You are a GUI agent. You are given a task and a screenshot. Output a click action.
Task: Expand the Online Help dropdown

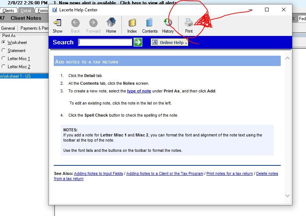tap(169, 43)
